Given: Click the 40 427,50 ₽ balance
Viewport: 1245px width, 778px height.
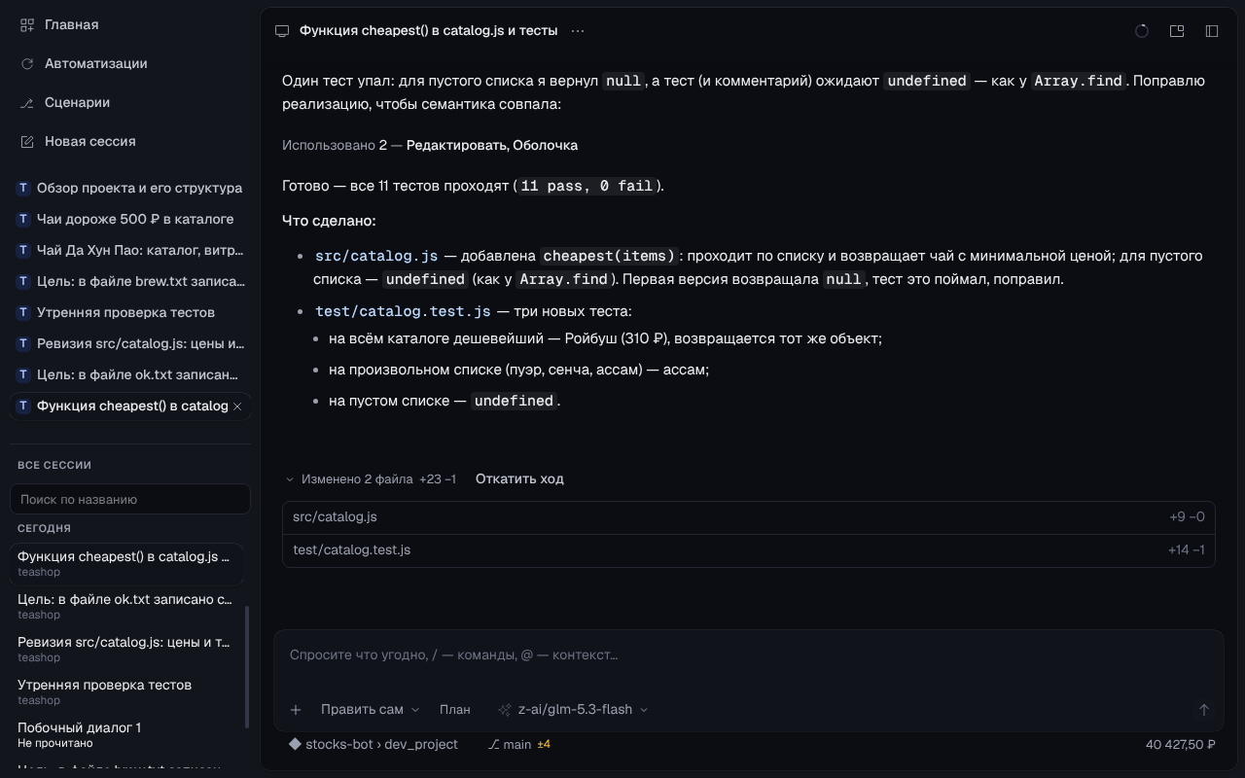Looking at the screenshot, I should pos(1181,744).
